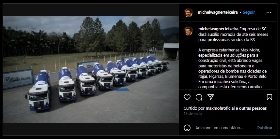The width and height of the screenshot is (280, 139).
Task: Follow the account with Seguir
Action: coord(249,12)
